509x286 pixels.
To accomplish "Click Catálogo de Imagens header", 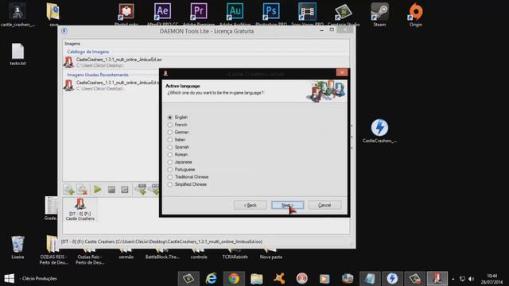I will (88, 52).
